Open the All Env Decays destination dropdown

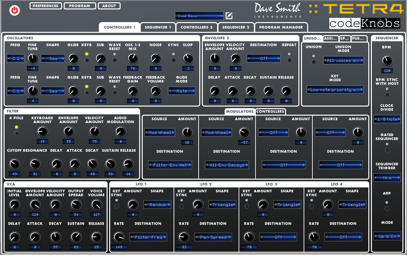coord(227,165)
